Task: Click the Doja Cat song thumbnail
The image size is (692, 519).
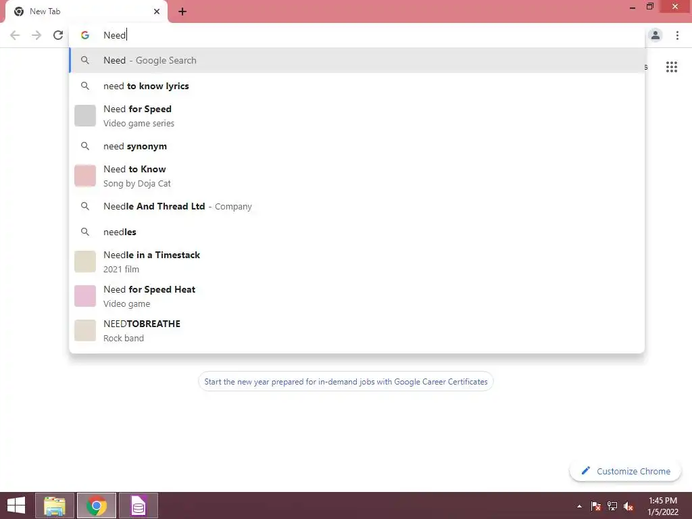Action: [85, 176]
